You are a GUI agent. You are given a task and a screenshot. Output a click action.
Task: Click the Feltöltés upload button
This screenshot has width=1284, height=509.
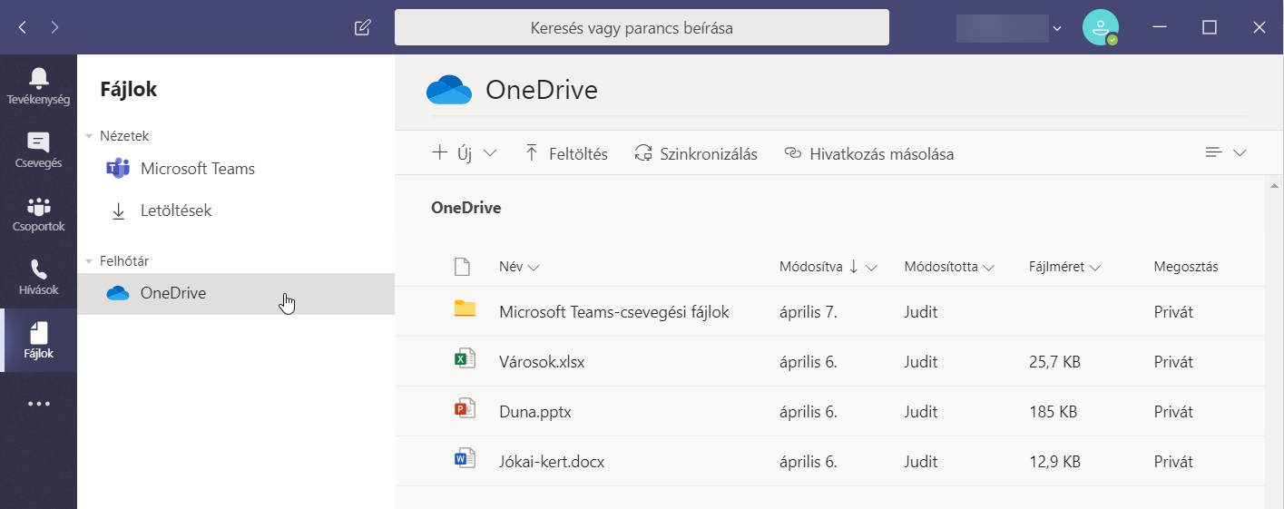tap(566, 153)
